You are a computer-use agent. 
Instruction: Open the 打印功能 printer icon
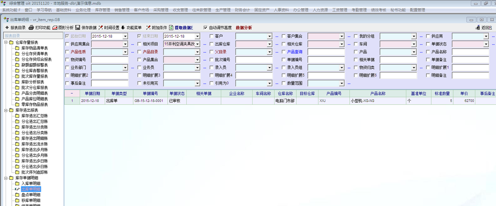tap(31, 28)
